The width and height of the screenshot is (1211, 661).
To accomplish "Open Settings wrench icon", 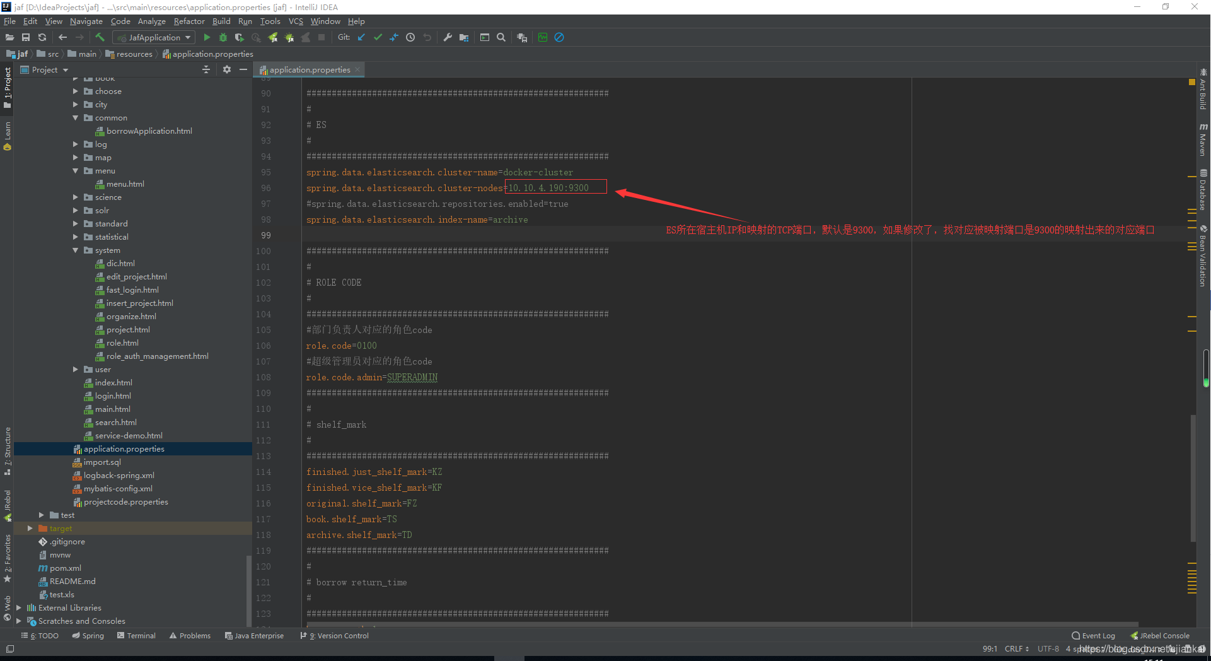I will tap(448, 37).
